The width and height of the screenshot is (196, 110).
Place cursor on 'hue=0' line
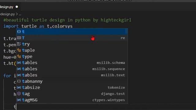pos(10,57)
